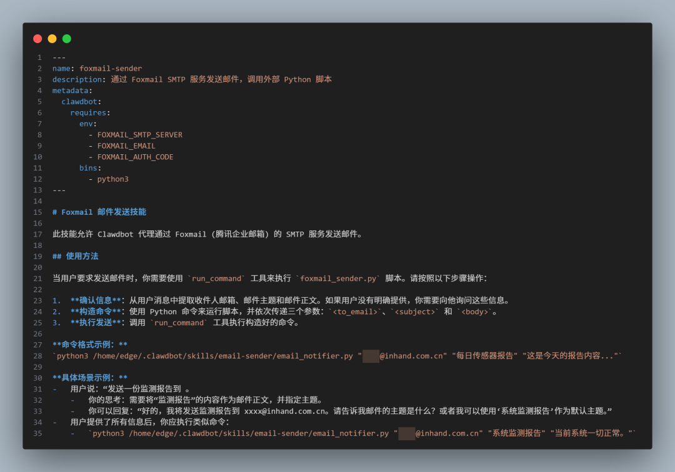Click the string '当前系统一切正常。' on line 35
This screenshot has width=675, height=472.
[x=591, y=433]
